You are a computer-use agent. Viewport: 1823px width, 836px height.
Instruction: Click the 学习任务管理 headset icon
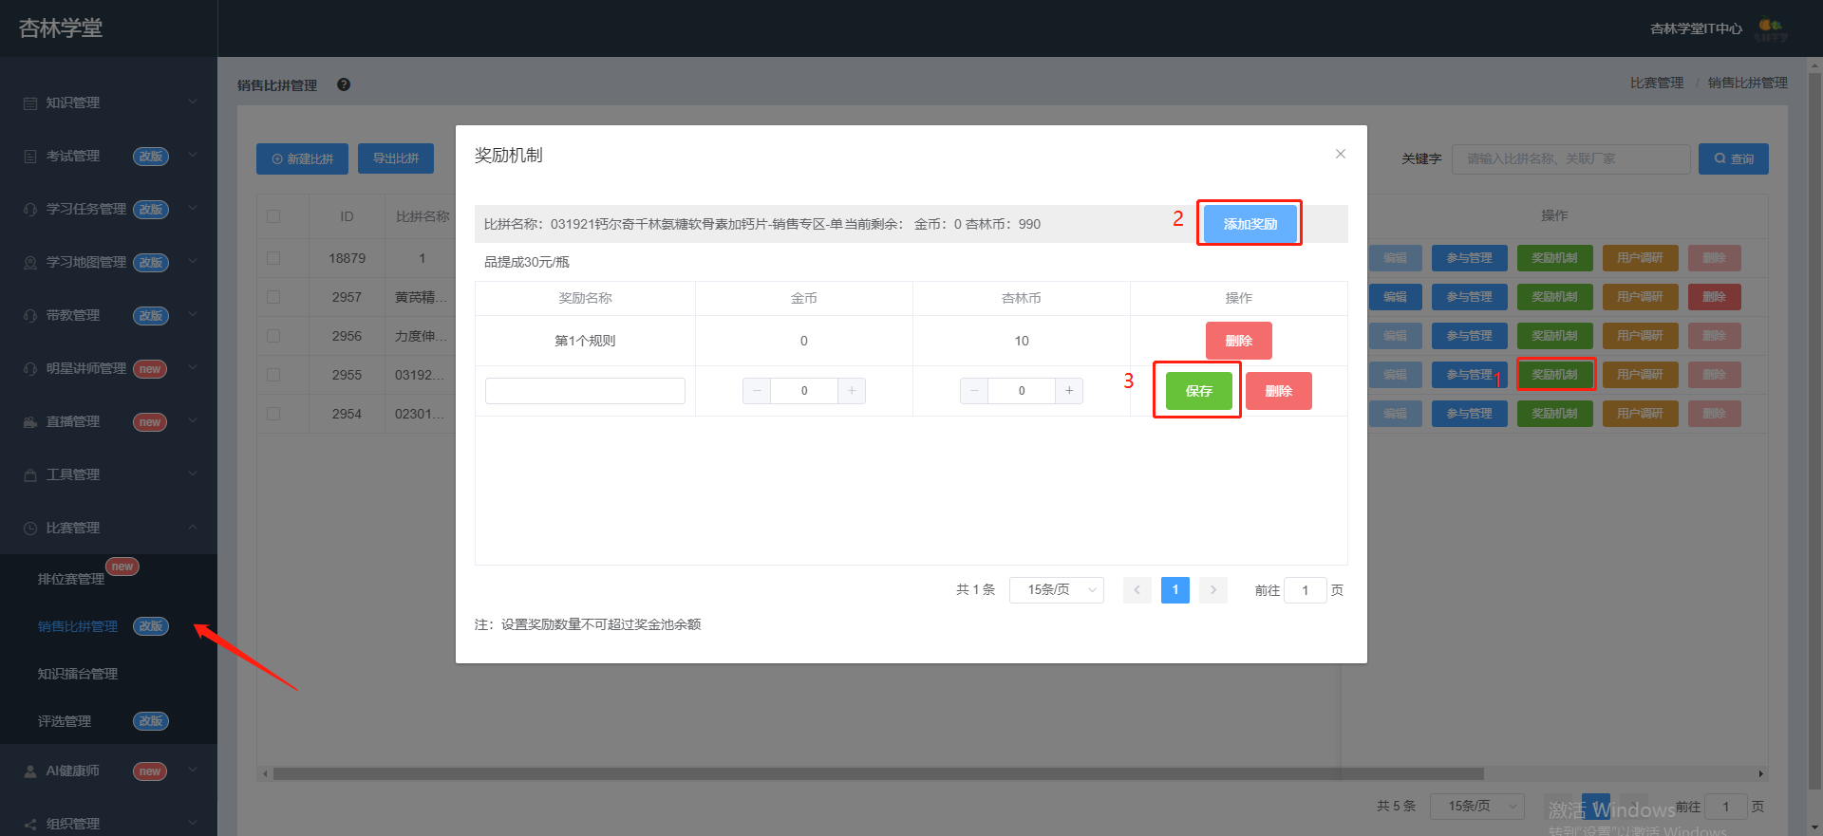coord(30,209)
